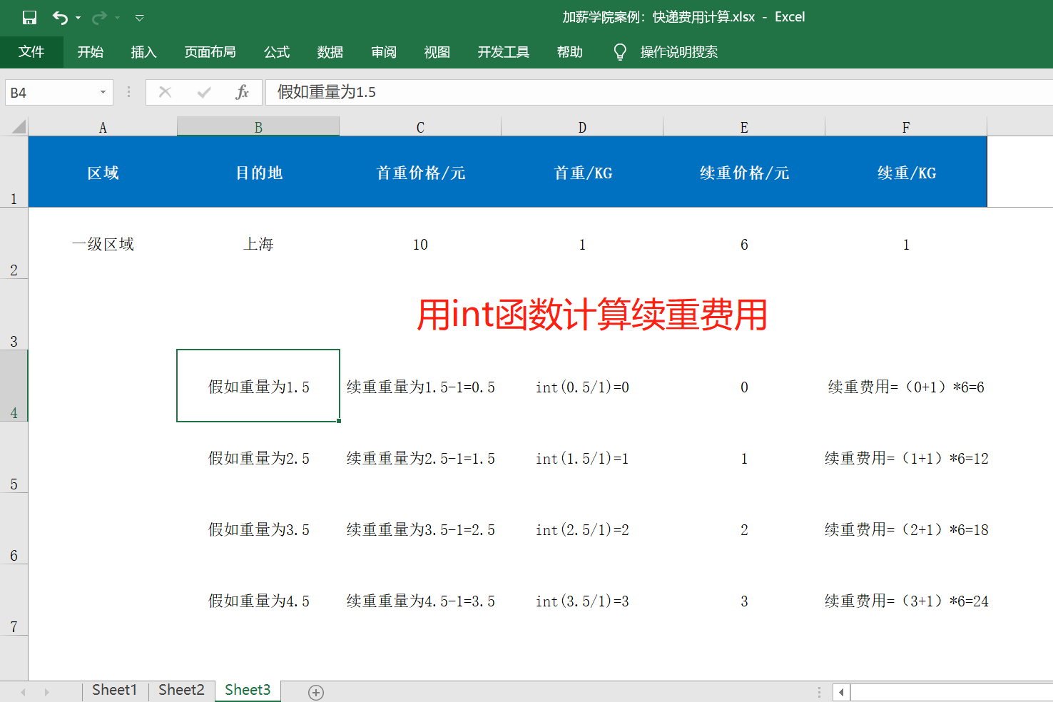Open the Customize Quick Access Toolbar dropdown

[140, 18]
